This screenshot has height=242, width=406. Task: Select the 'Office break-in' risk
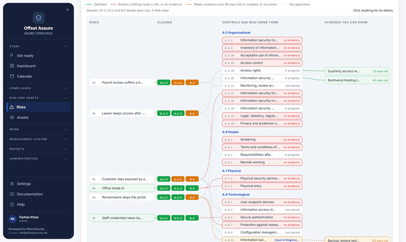click(x=122, y=188)
